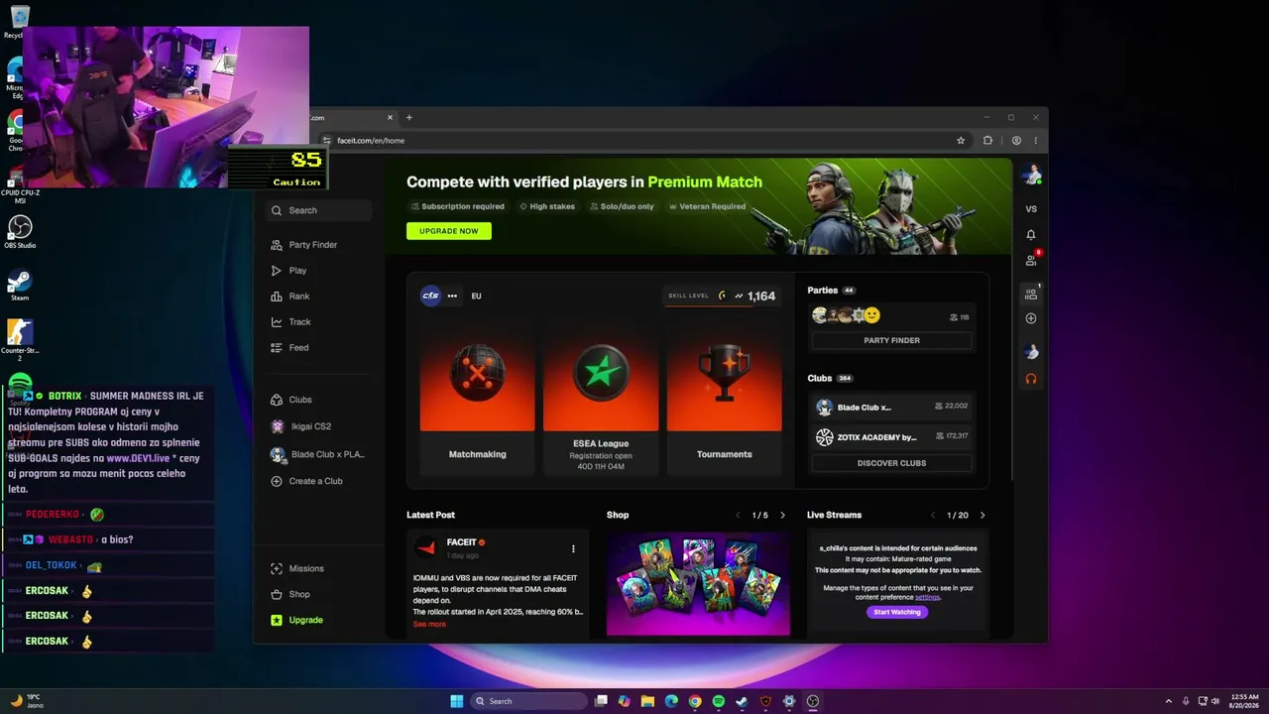Image resolution: width=1269 pixels, height=714 pixels.
Task: Open the Chrome three-dot menu
Action: [x=1036, y=141]
